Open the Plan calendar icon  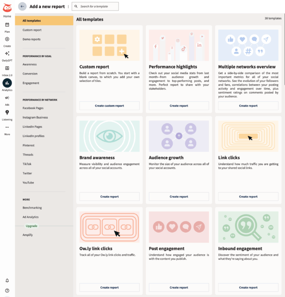[7, 25]
